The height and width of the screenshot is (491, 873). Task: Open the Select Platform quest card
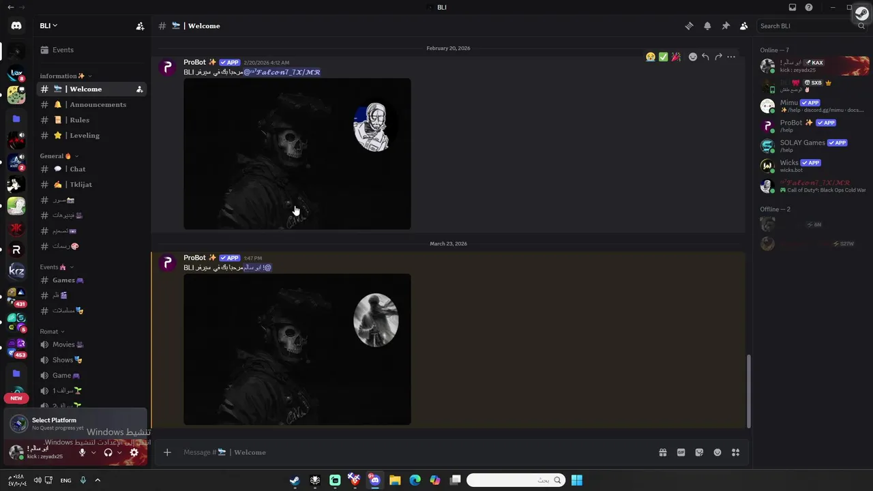pyautogui.click(x=76, y=423)
